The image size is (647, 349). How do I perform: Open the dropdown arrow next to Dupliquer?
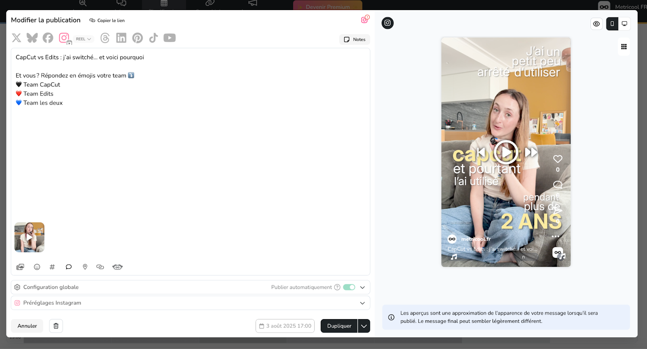point(364,326)
